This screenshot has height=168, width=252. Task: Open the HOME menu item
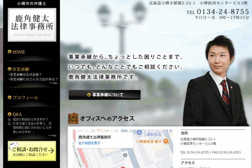click(x=19, y=52)
